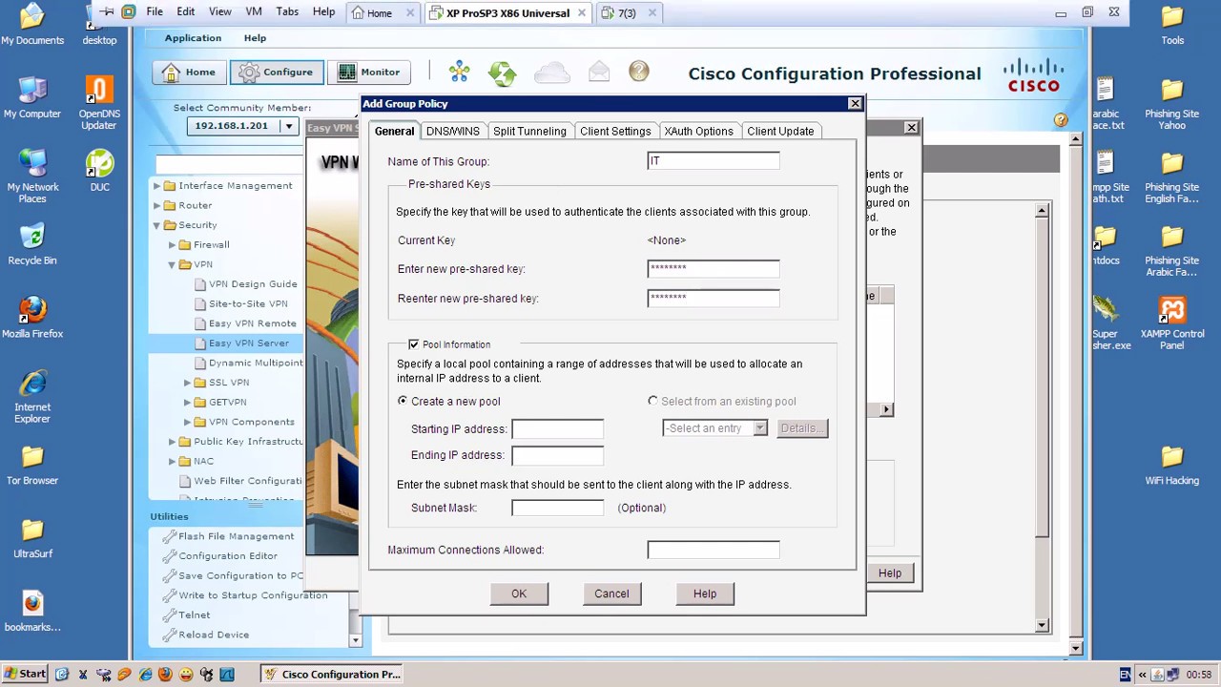This screenshot has width=1221, height=687.
Task: Open Site-to-Site VPN in tree
Action: [x=248, y=303]
